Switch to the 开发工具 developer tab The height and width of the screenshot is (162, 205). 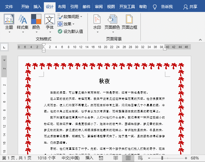point(127,7)
